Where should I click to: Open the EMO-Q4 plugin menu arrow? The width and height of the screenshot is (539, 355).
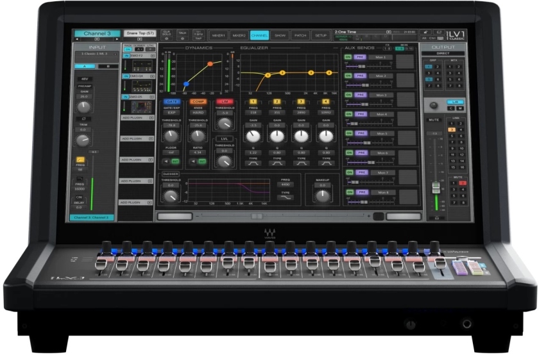(153, 76)
